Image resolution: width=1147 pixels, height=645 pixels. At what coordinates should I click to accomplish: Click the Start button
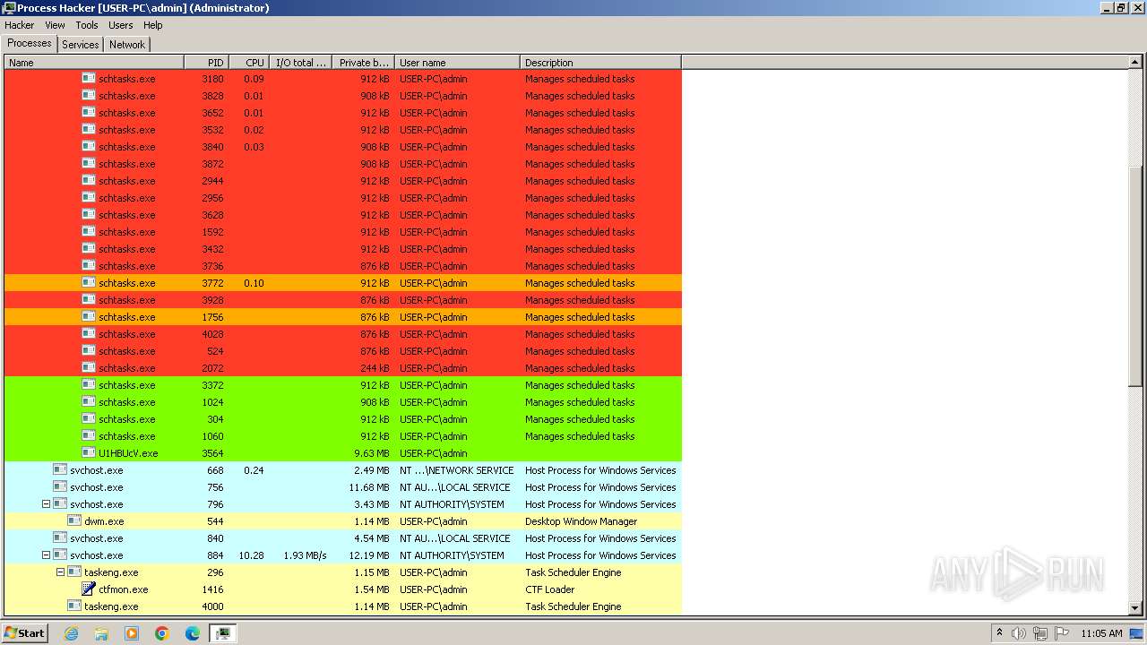25,633
